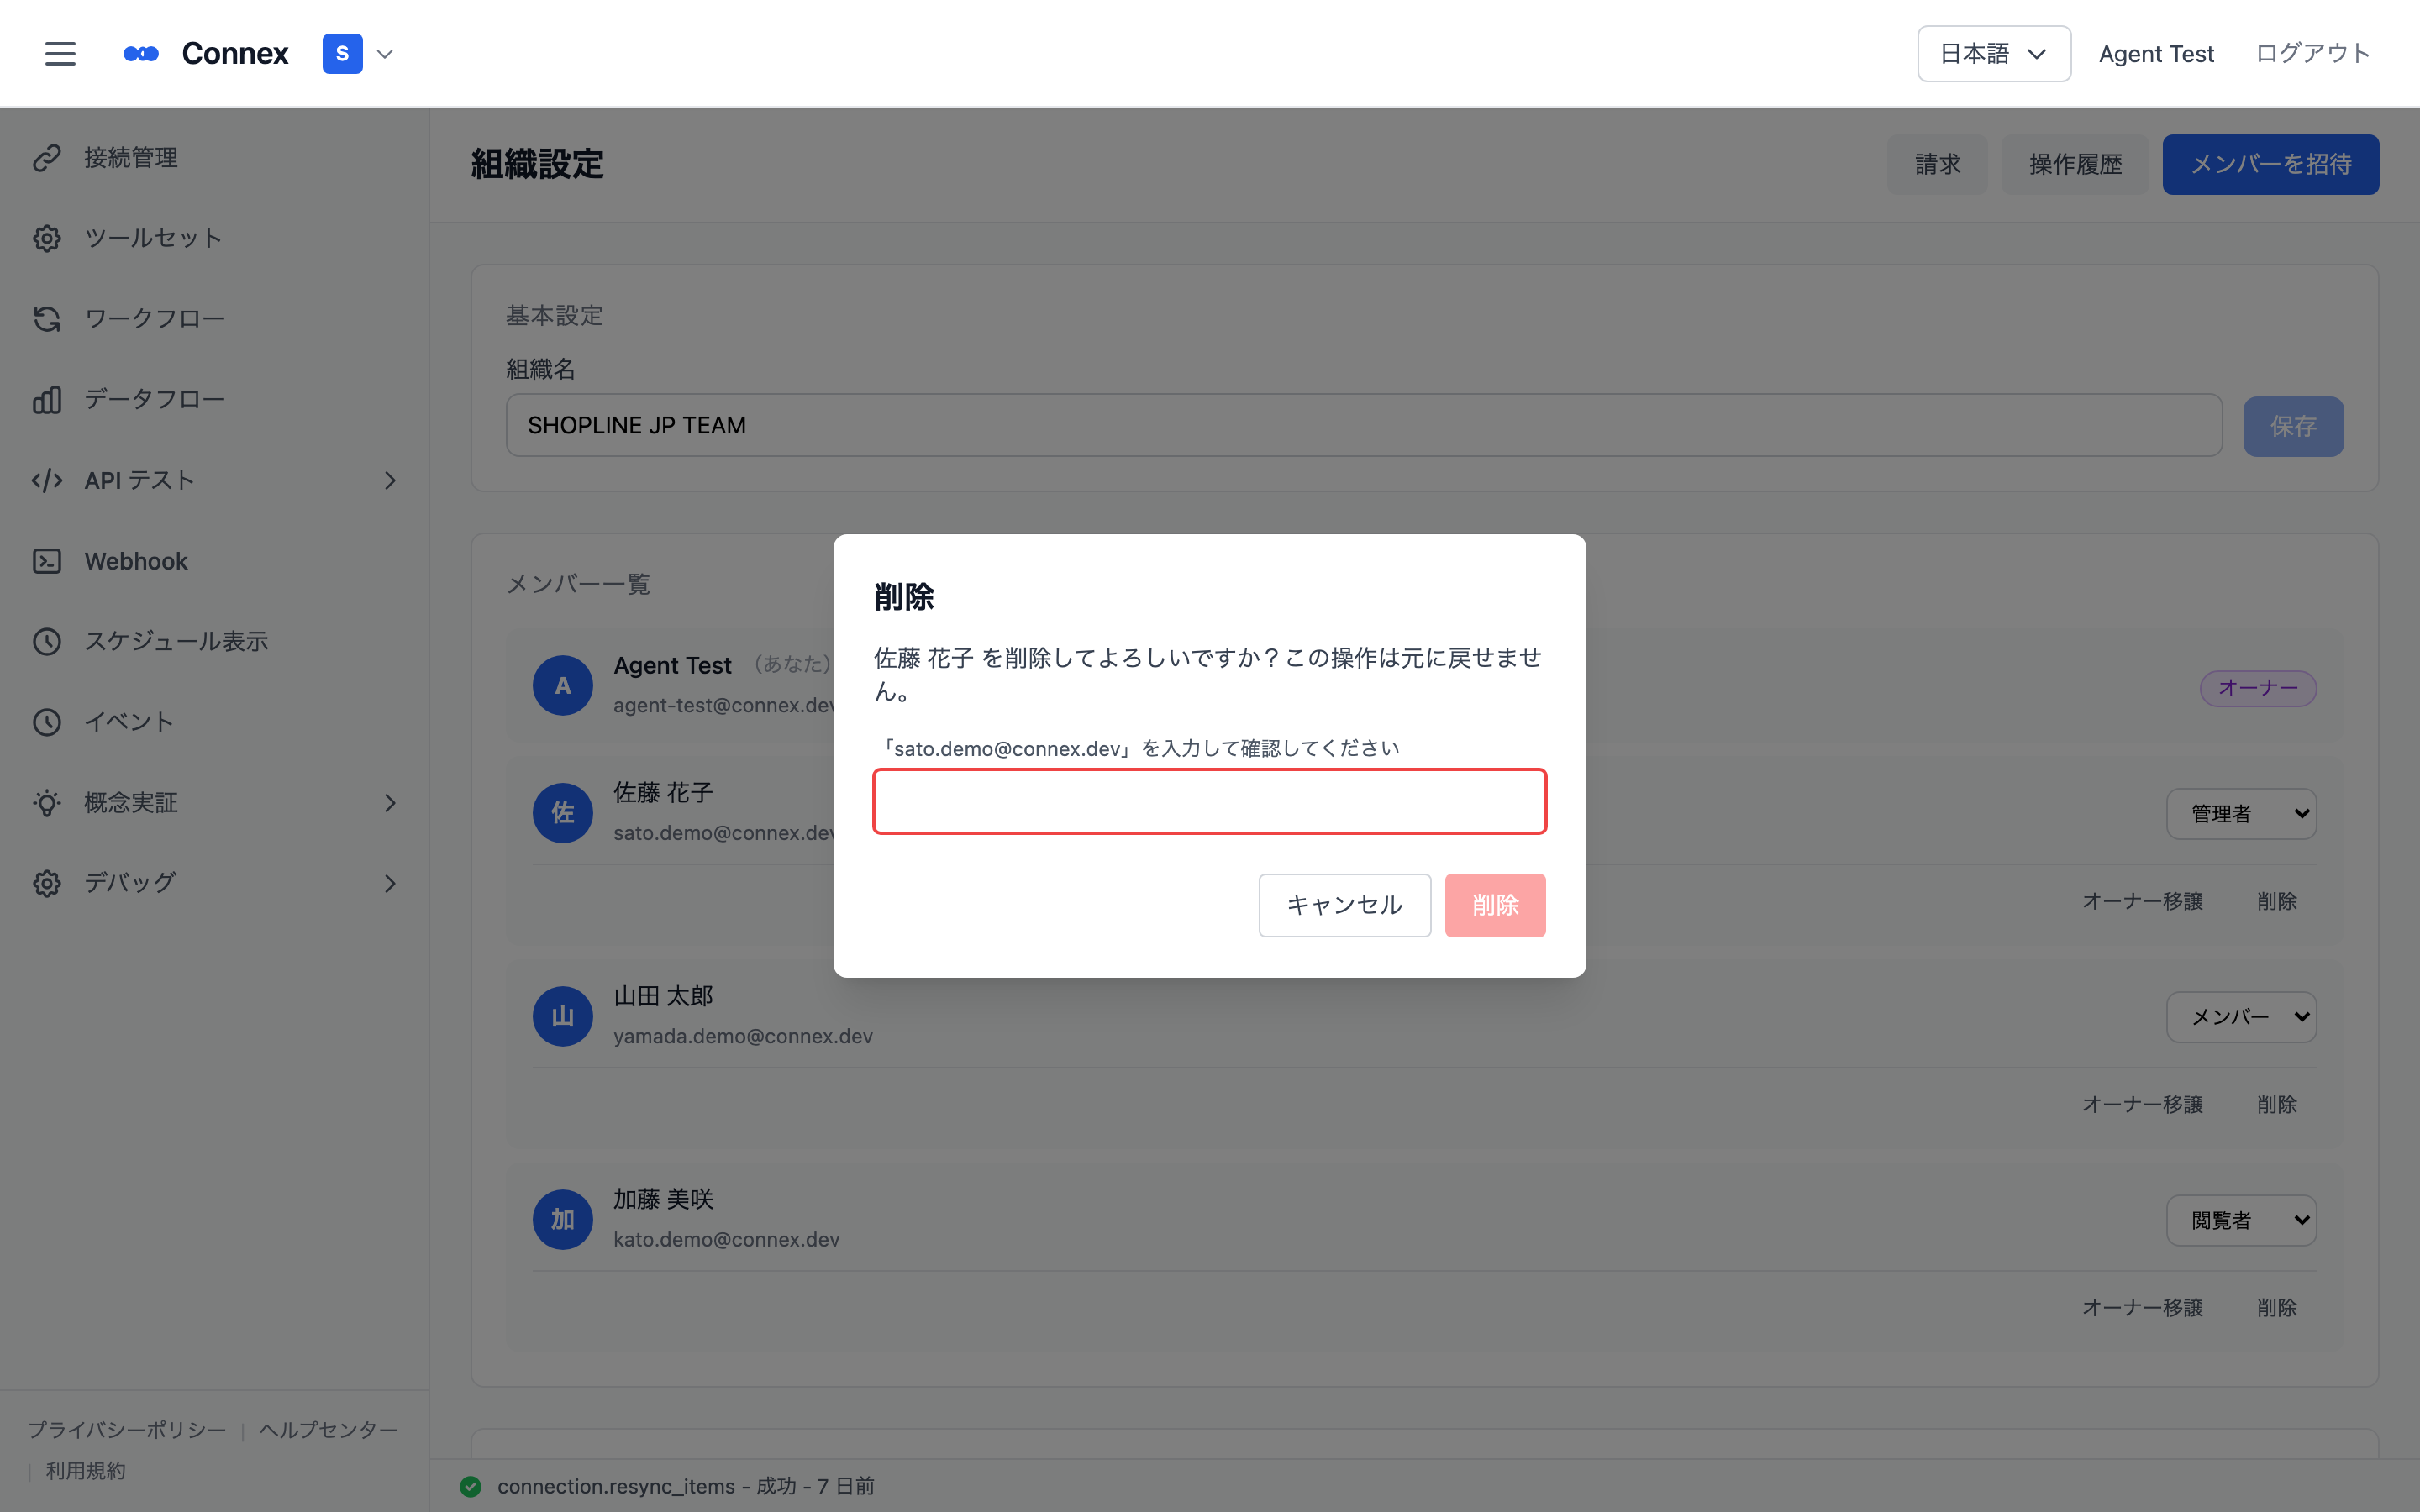Screen dimensions: 2420x1512
Task: Click the 保存 button
Action: (2293, 426)
